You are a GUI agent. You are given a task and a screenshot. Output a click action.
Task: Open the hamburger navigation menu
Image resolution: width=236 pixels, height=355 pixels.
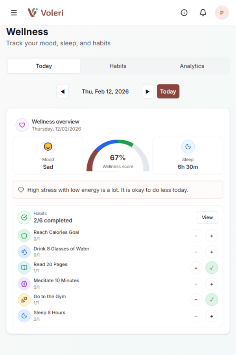[x=14, y=12]
